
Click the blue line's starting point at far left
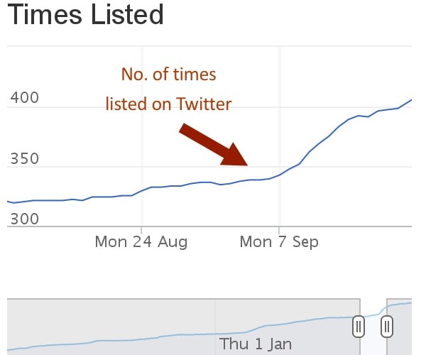pos(9,202)
